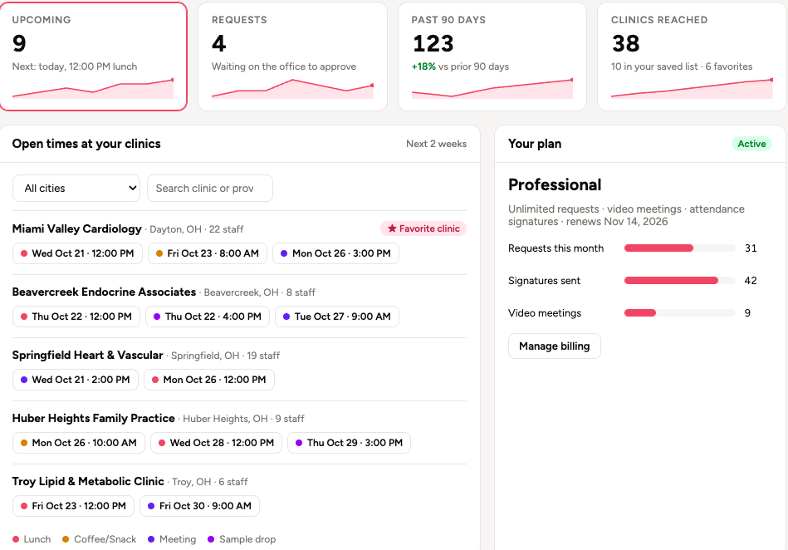Select Fri Oct 23 12:00 PM slot
Screen dimensions: 788x550
click(x=73, y=506)
